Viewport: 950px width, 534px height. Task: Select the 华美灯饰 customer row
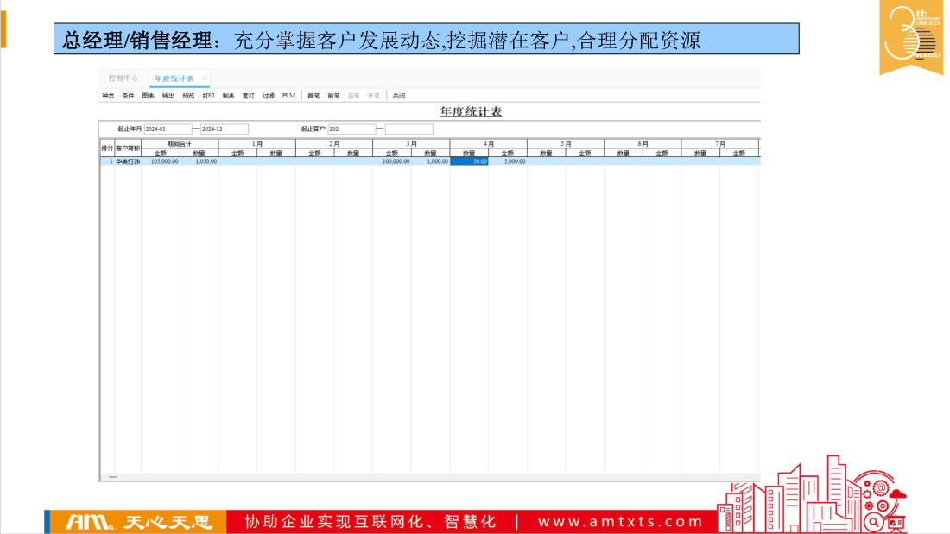128,161
